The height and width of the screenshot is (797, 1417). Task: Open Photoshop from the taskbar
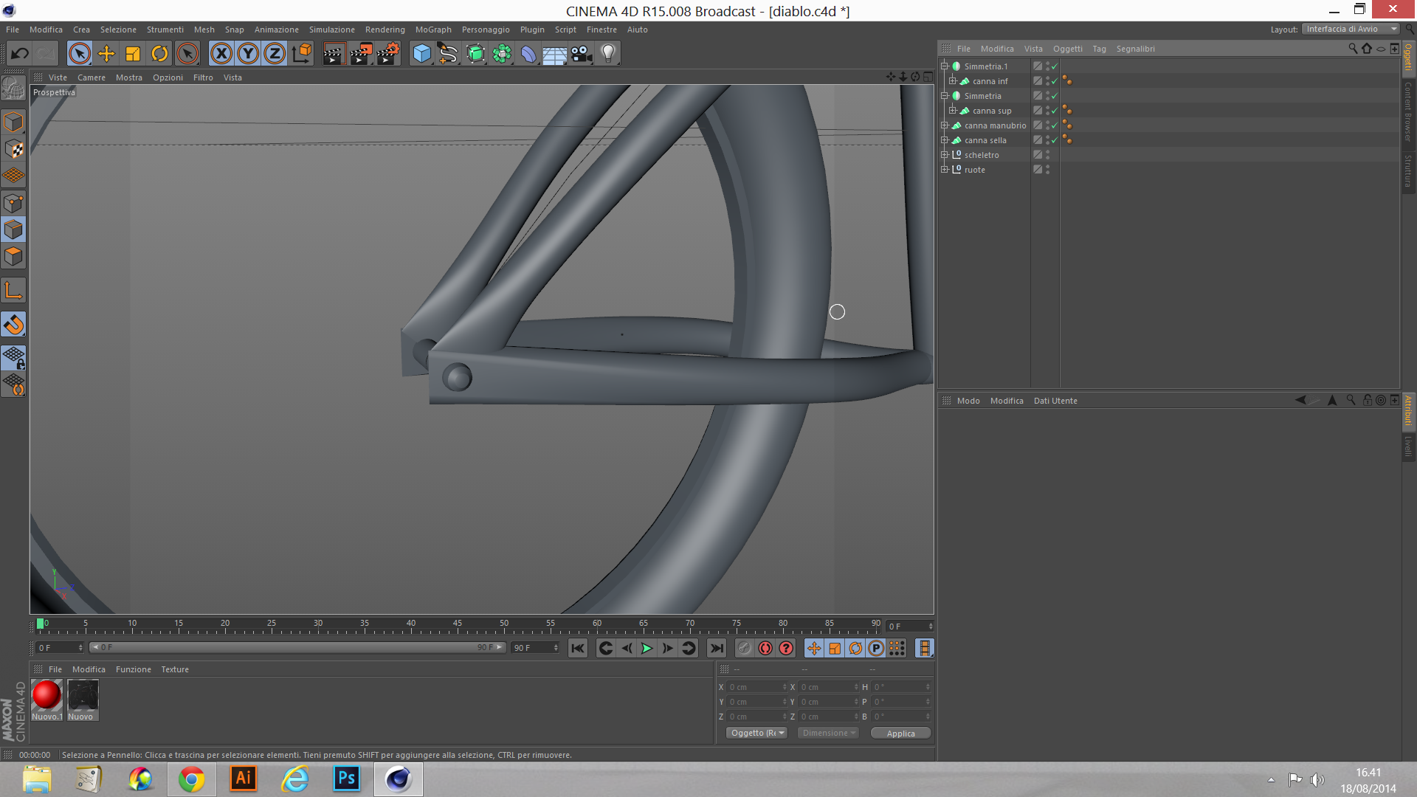tap(346, 779)
